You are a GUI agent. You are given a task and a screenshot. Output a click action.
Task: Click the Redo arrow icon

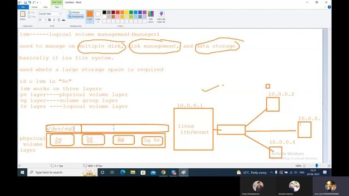tap(34, 2)
